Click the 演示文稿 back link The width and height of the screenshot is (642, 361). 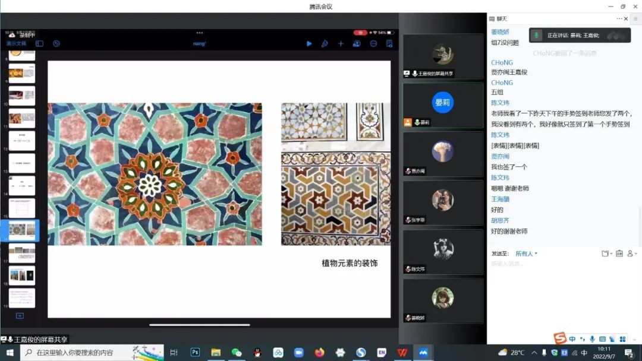click(16, 43)
